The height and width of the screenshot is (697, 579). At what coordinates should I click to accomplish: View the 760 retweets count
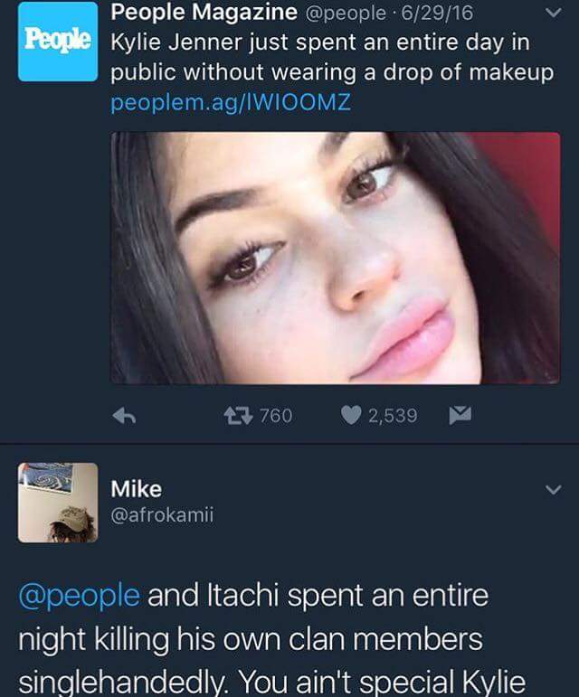pyautogui.click(x=275, y=415)
